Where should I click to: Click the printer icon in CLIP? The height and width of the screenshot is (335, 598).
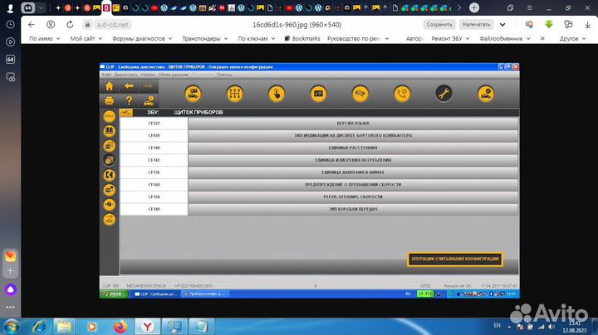109,100
